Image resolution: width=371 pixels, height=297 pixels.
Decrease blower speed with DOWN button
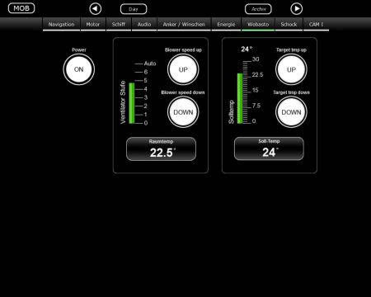coord(183,112)
